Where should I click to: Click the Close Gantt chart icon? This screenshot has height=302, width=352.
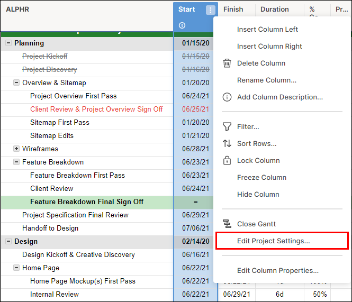[x=227, y=224]
